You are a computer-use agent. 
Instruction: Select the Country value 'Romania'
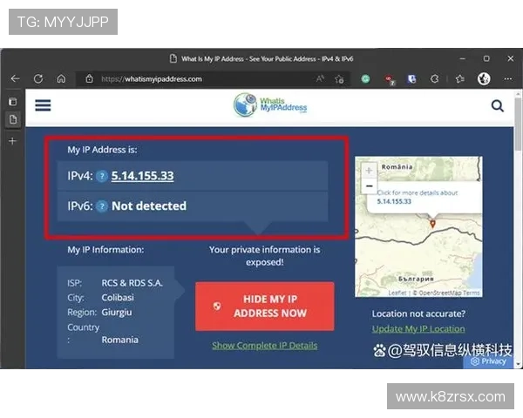click(x=119, y=340)
